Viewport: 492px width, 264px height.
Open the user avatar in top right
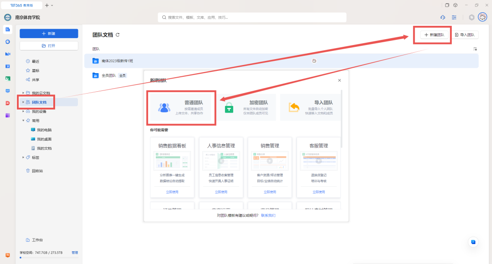[482, 17]
